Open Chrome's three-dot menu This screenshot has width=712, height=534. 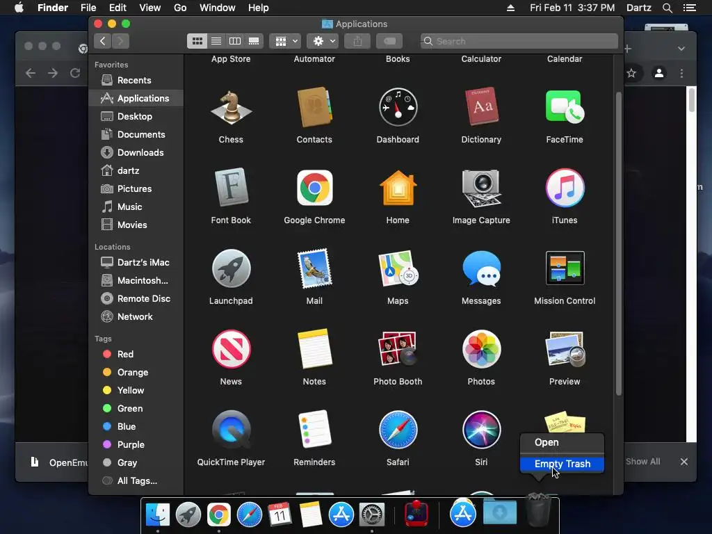tap(681, 73)
